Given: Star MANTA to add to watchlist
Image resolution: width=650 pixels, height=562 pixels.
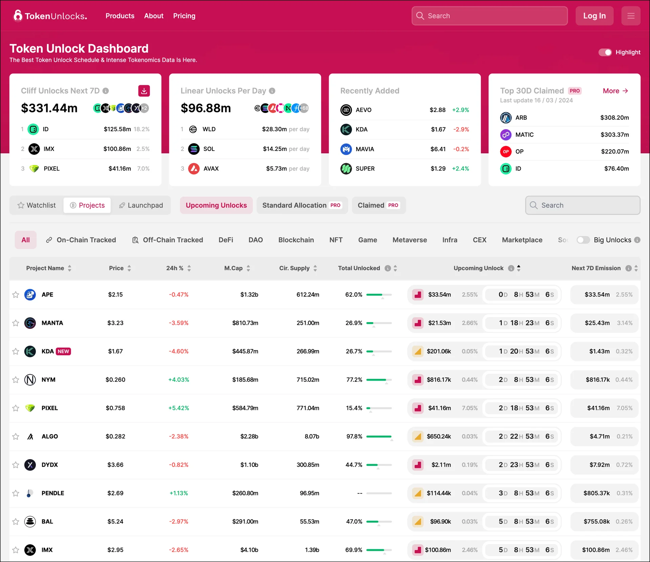Looking at the screenshot, I should 16,323.
